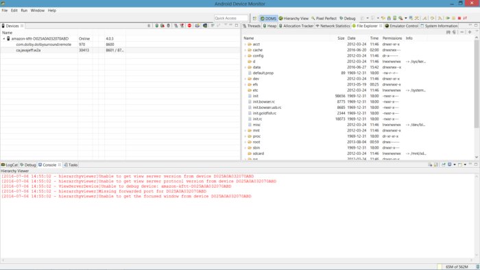Select the sdcard folder row
480x270 pixels.
(x=358, y=154)
